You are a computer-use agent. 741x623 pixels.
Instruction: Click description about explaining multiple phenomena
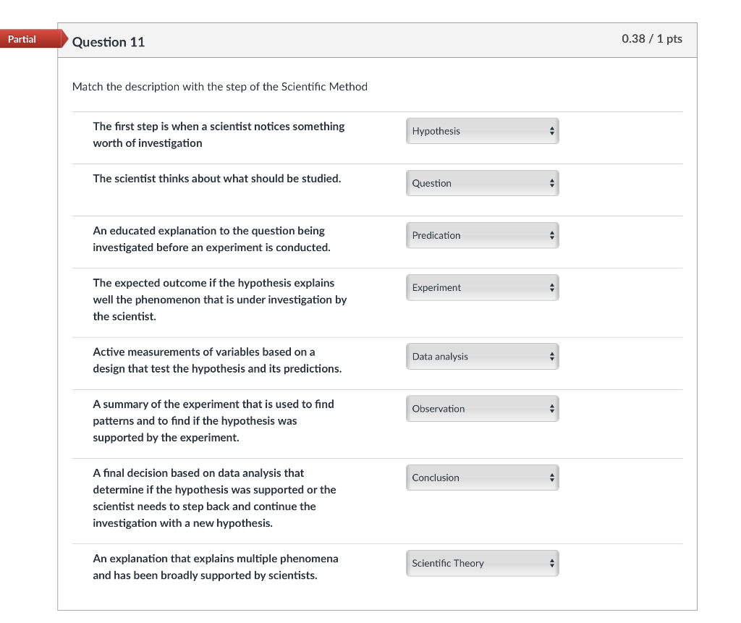pos(216,567)
